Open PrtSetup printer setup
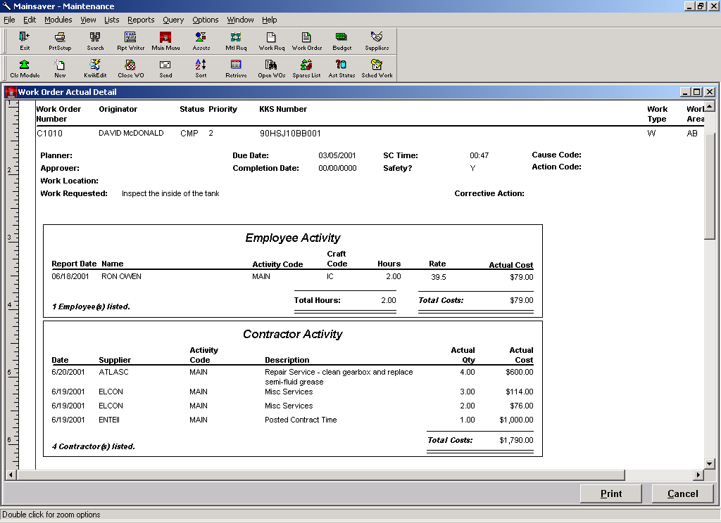The image size is (721, 523). [x=60, y=41]
